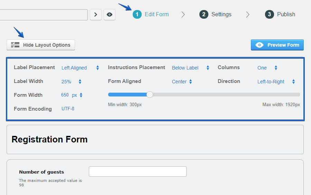Click the Edit Form step label
Image resolution: width=311 pixels, height=195 pixels.
157,14
